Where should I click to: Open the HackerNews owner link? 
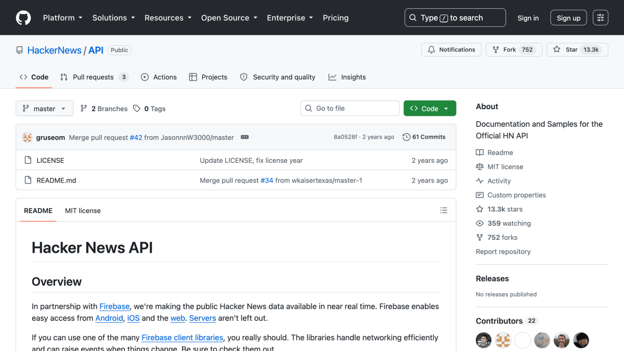tap(54, 50)
